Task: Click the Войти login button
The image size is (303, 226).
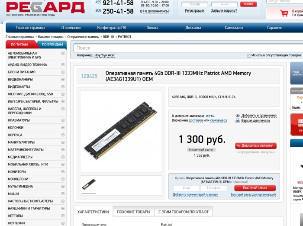Action: click(248, 4)
